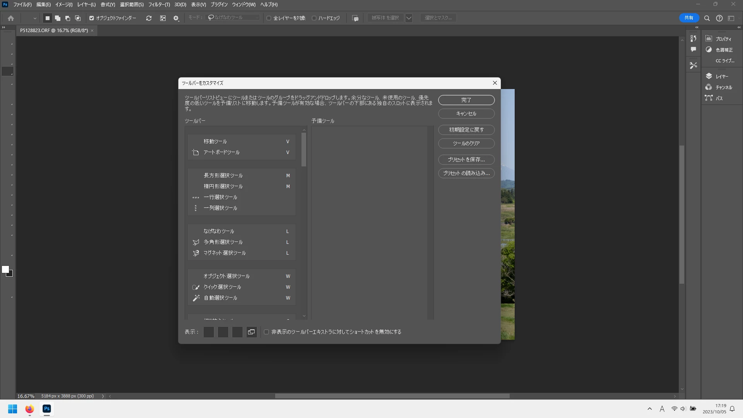743x418 pixels.
Task: Open the イメージ(I) menu
Action: [63, 5]
